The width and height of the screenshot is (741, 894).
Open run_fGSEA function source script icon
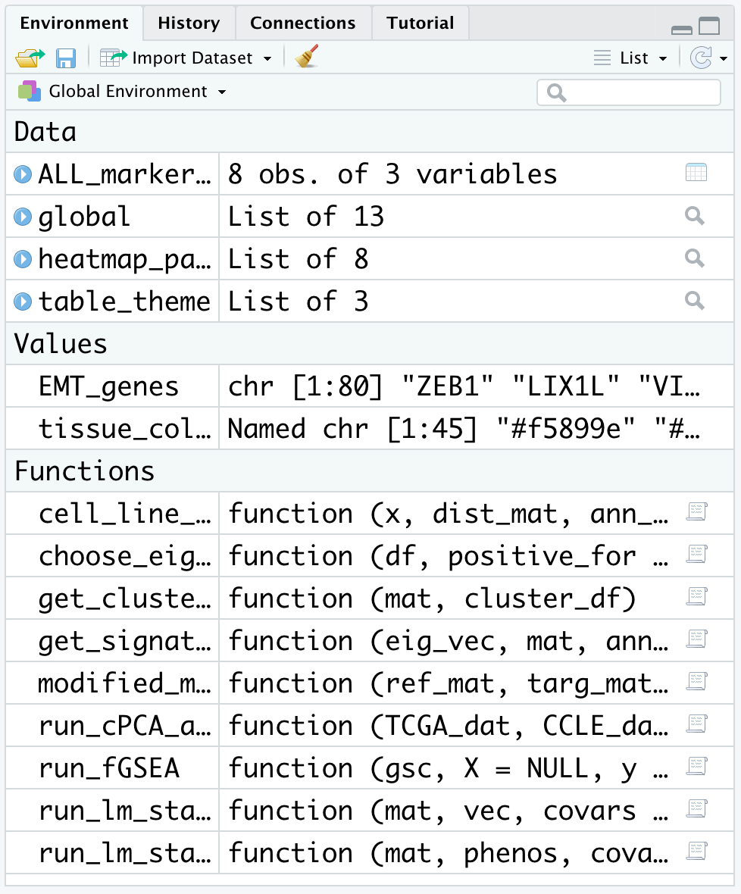(697, 766)
